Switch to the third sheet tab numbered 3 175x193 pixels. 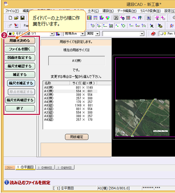point(65,167)
